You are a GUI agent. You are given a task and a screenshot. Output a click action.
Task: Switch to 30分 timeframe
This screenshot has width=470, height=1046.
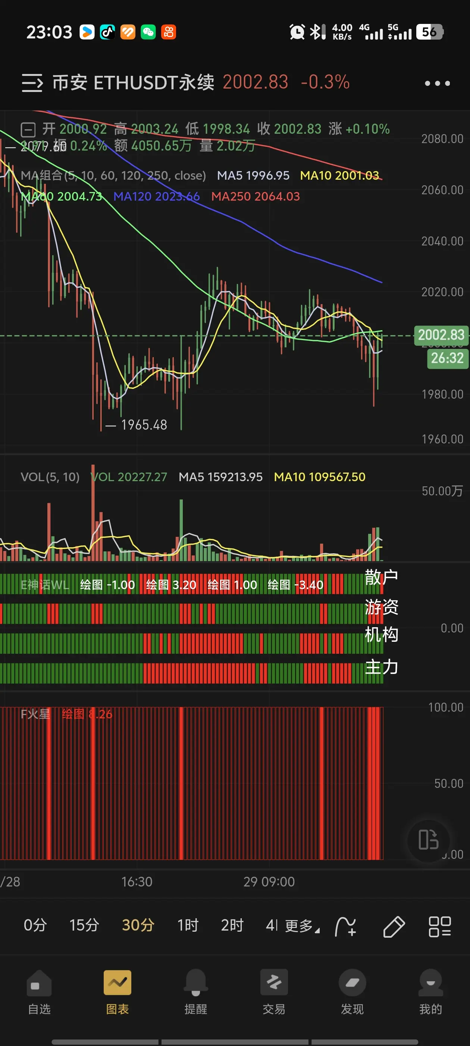click(x=138, y=925)
